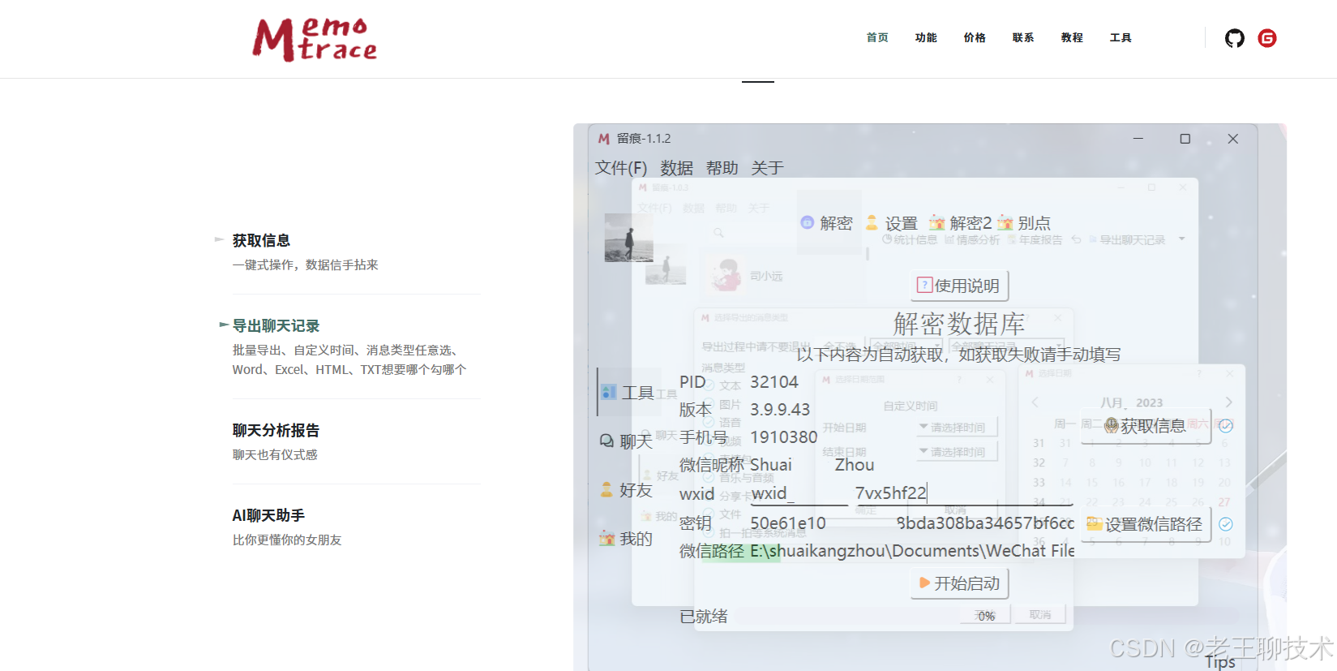The height and width of the screenshot is (671, 1337).
Task: Toggle the faded 音乐与音频 checkbox
Action: (x=709, y=478)
